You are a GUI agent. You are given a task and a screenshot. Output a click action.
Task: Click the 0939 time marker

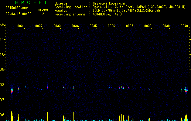(166, 26)
